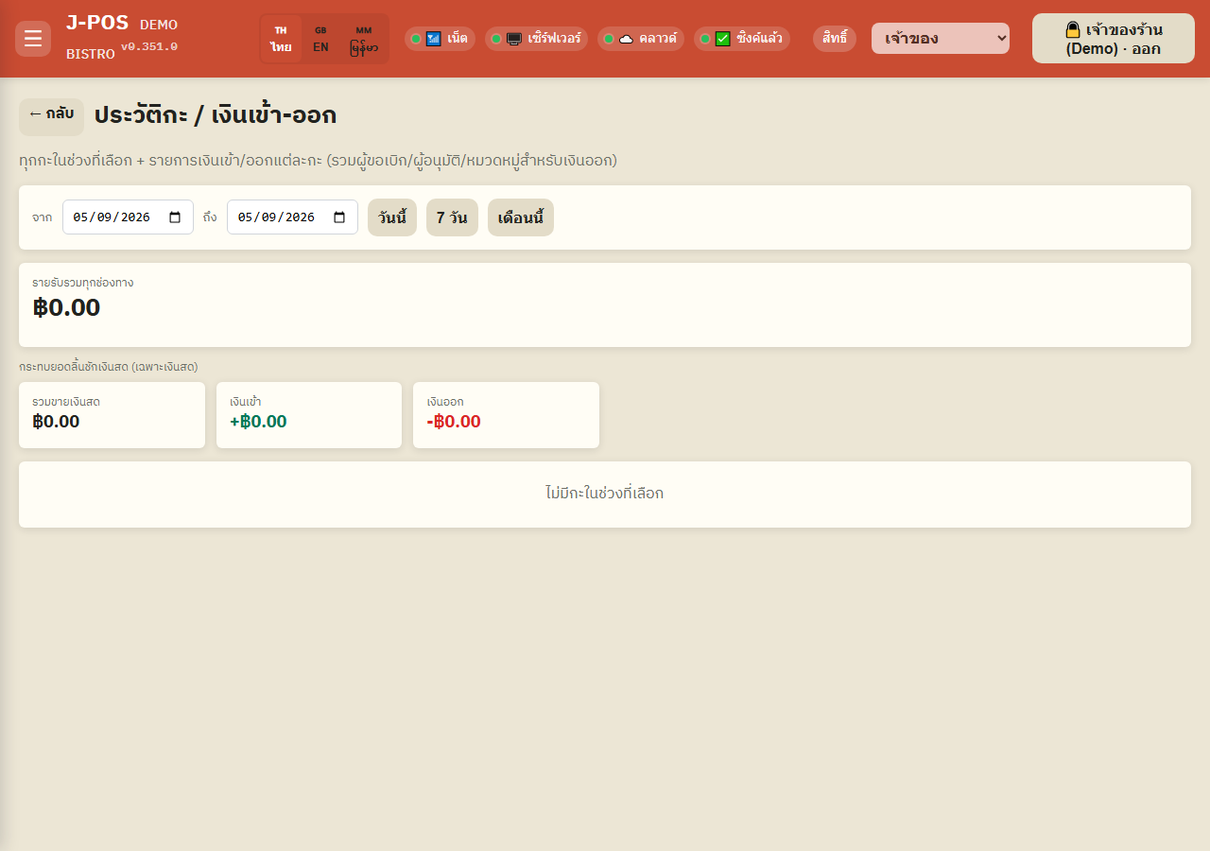This screenshot has height=851, width=1210.
Task: Open calendar picker on the ถึง date field
Action: coord(339,217)
